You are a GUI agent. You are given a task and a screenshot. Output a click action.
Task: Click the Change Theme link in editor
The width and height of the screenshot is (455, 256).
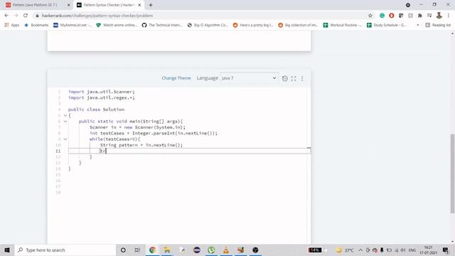pos(176,78)
